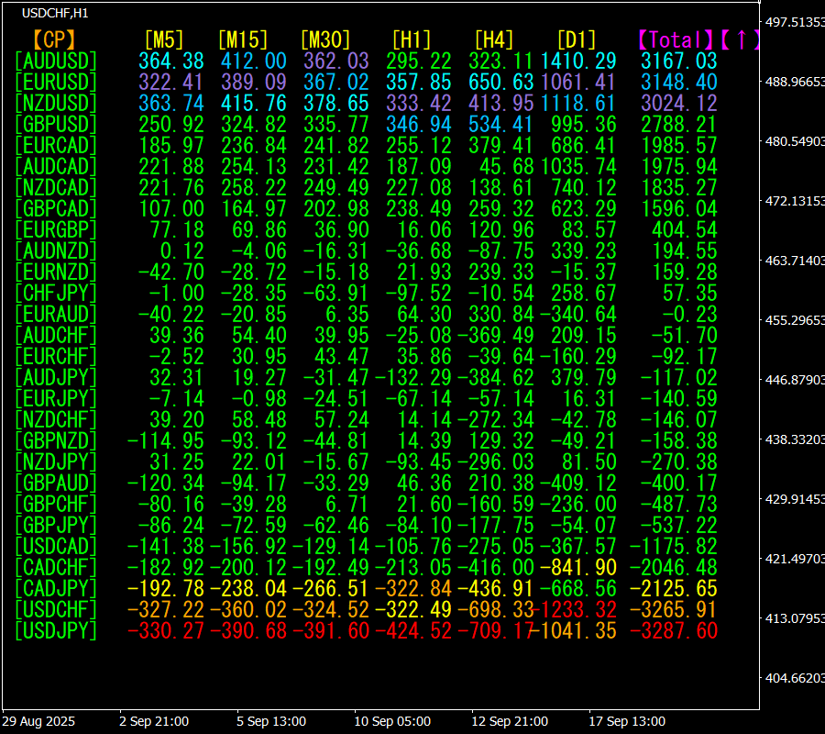Click USDJPY M5 value -330.27
825x734 pixels.
point(166,631)
